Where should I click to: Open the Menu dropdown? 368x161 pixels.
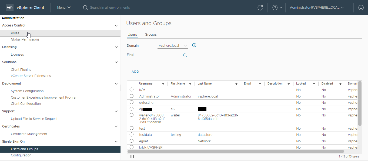[x=64, y=8]
